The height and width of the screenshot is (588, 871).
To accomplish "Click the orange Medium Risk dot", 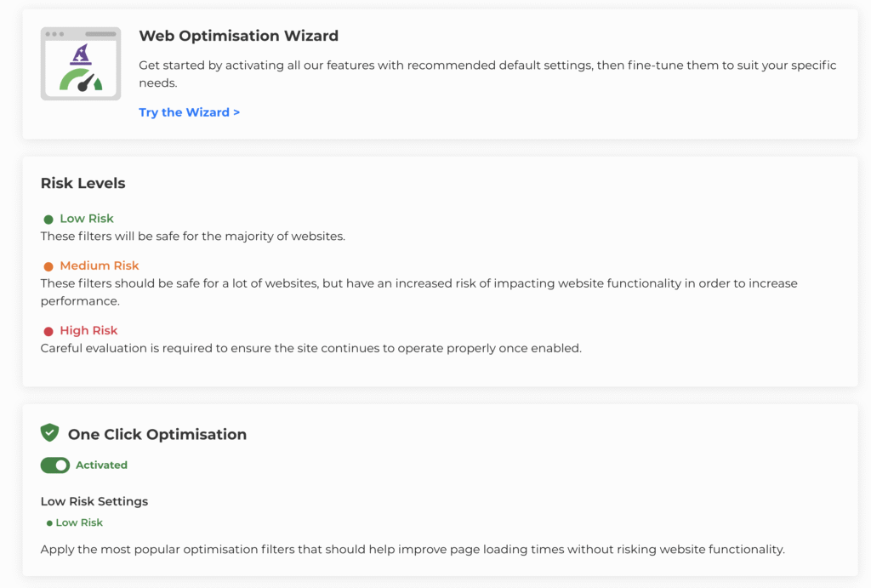I will pos(48,266).
